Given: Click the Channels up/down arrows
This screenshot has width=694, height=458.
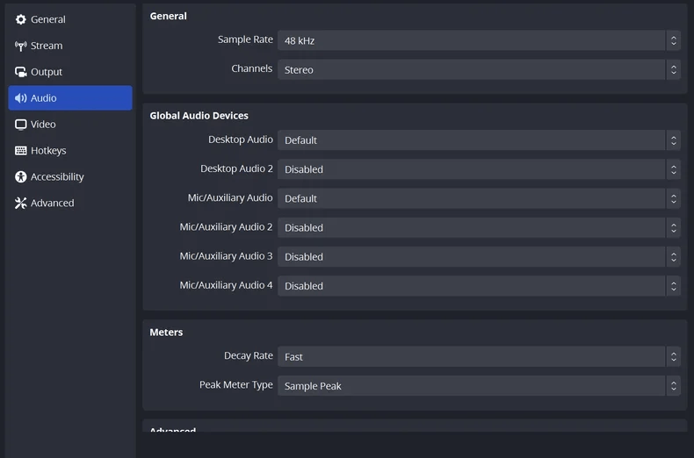Looking at the screenshot, I should [673, 70].
